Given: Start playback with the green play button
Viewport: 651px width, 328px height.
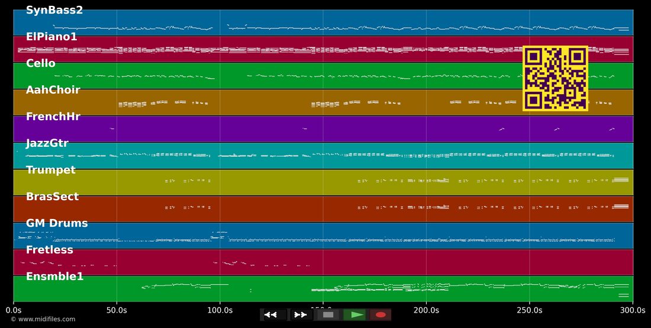Looking at the screenshot, I should pos(354,315).
